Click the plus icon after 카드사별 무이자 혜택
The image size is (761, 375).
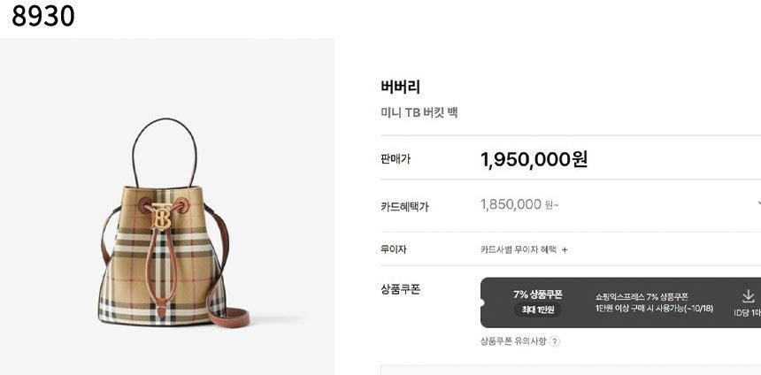click(x=565, y=249)
